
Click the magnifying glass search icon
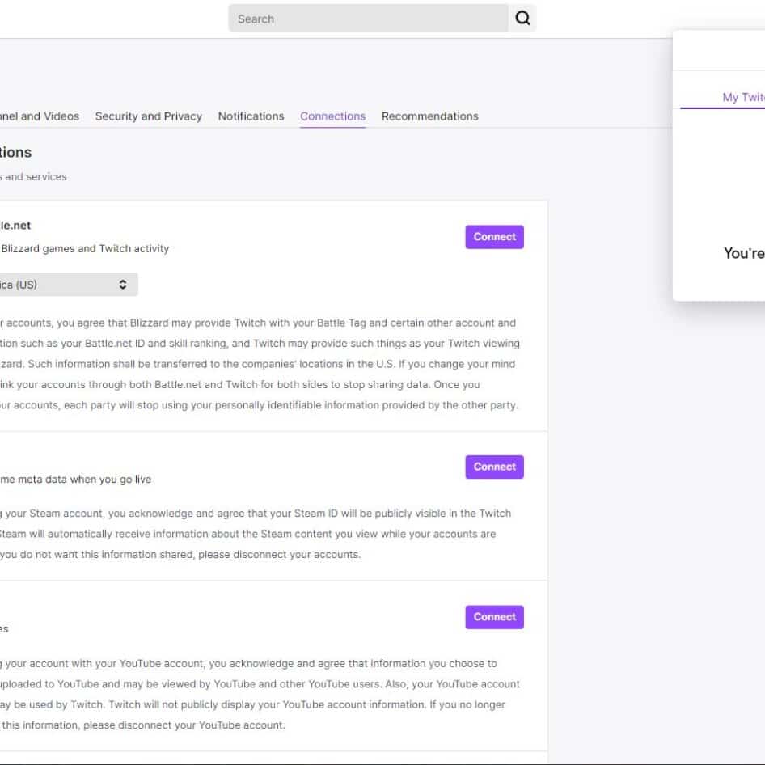[522, 19]
